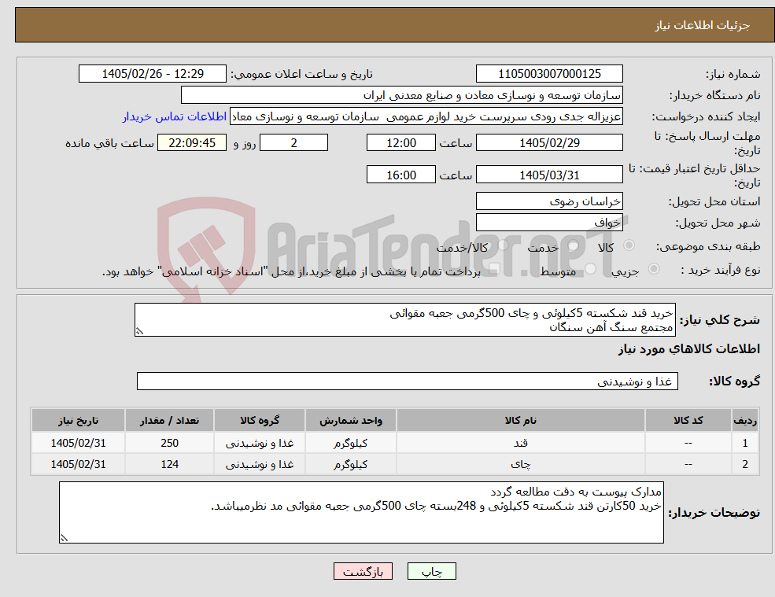Select the کالا/خدمت radio button
Screen dimensions: 775x597
click(503, 245)
